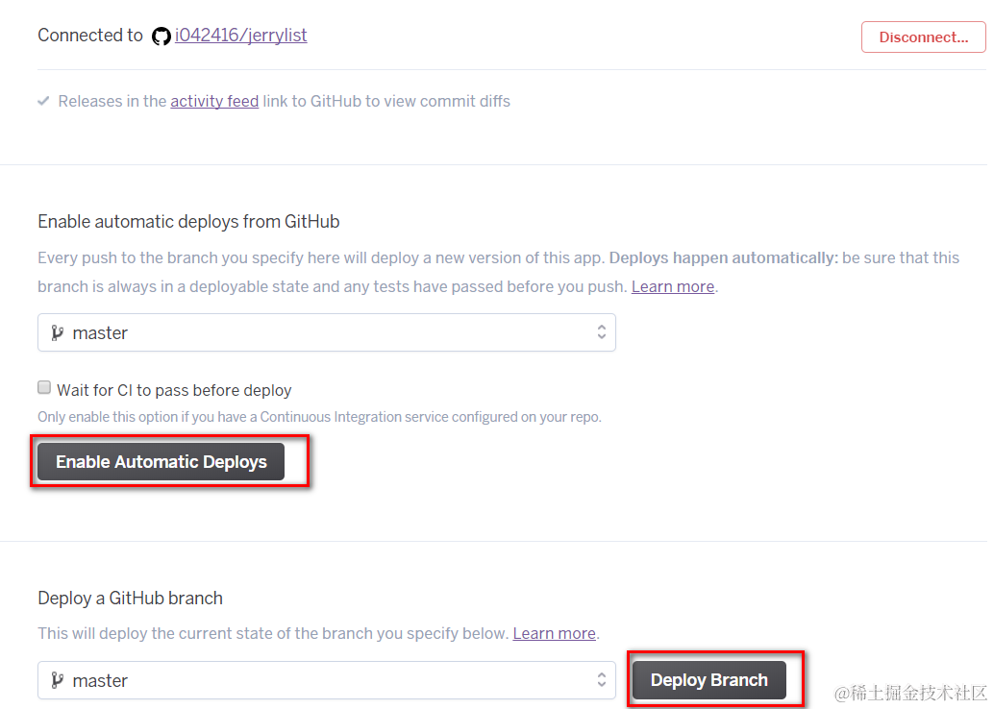The image size is (994, 709).
Task: Open Learn more link for manual branch deploy
Action: coord(554,633)
